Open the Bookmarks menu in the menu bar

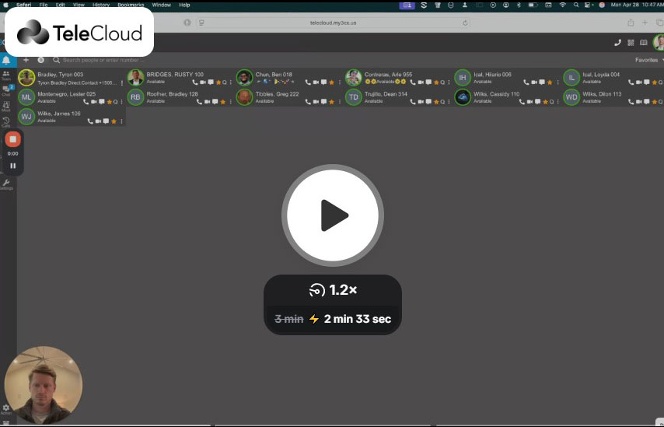coord(131,5)
